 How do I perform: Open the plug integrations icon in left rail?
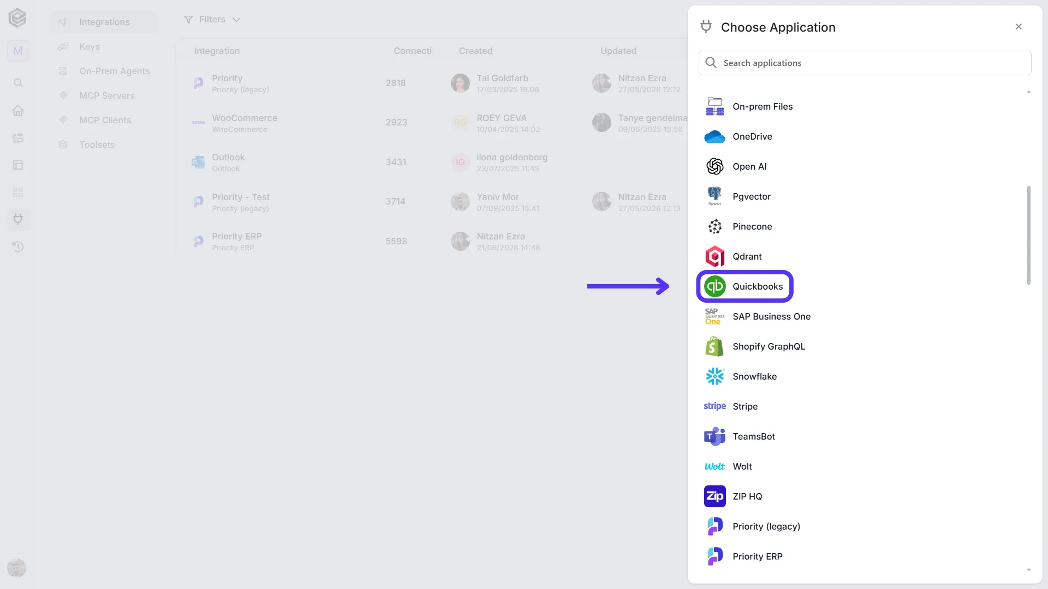18,219
